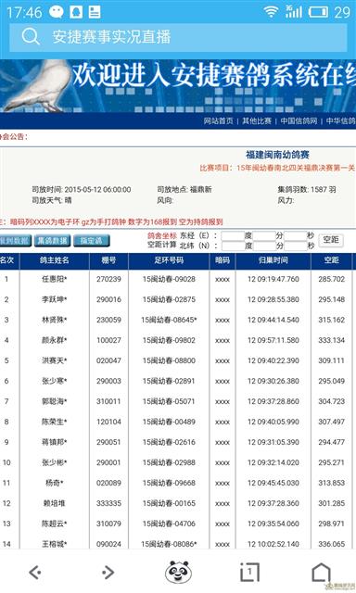
Task: Focus the 北纬 seconds input field
Action: (x=295, y=246)
